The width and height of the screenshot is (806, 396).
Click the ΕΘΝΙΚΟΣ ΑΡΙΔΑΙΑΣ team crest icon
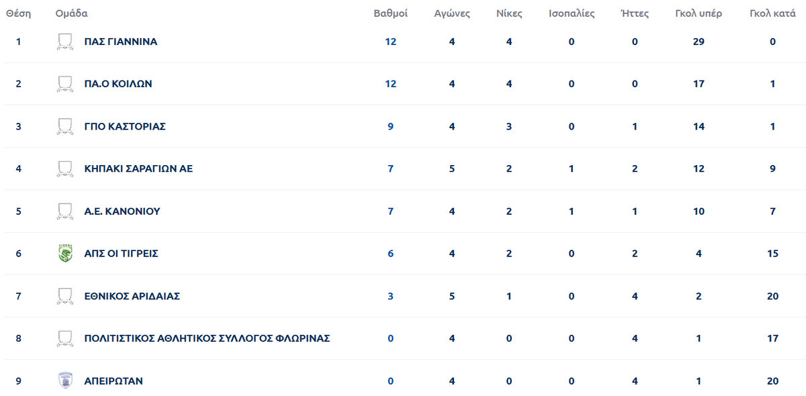tap(65, 296)
